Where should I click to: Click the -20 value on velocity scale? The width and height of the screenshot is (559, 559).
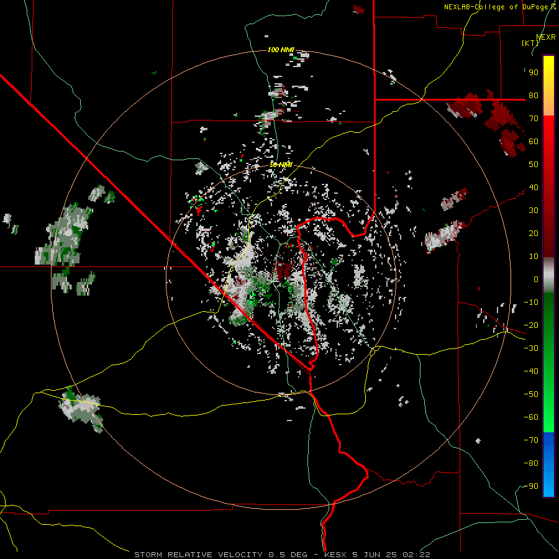pyautogui.click(x=531, y=325)
